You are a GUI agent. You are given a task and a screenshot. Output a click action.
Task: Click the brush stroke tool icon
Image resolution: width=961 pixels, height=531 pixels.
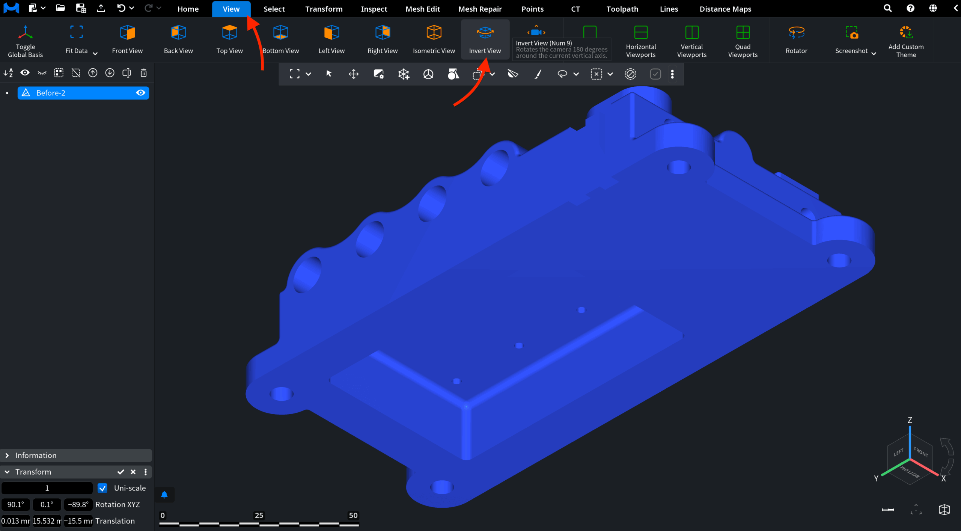538,74
